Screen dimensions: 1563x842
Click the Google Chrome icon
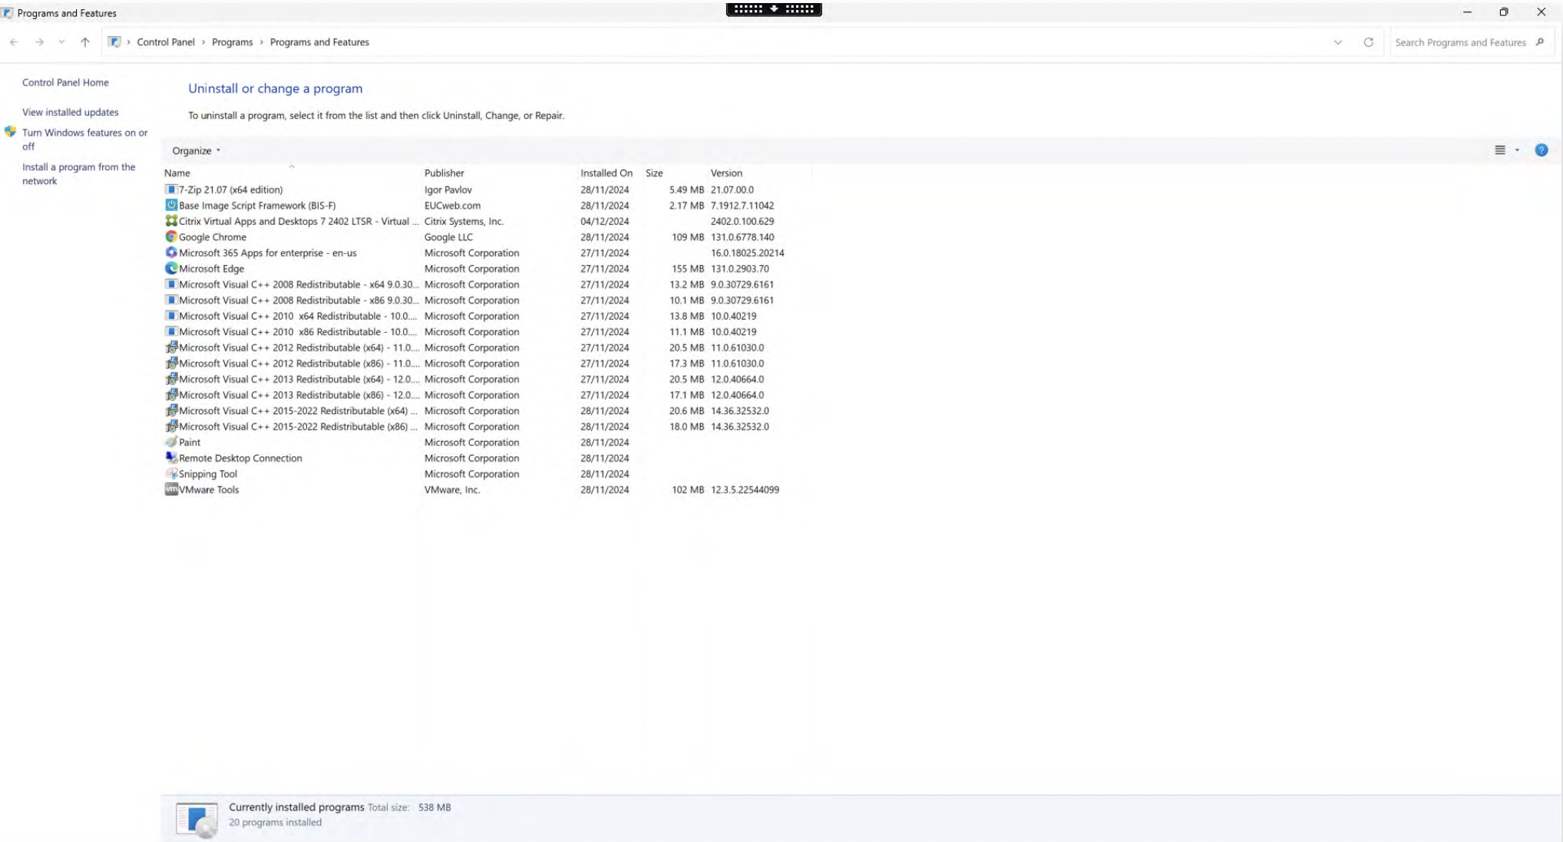[x=171, y=237]
